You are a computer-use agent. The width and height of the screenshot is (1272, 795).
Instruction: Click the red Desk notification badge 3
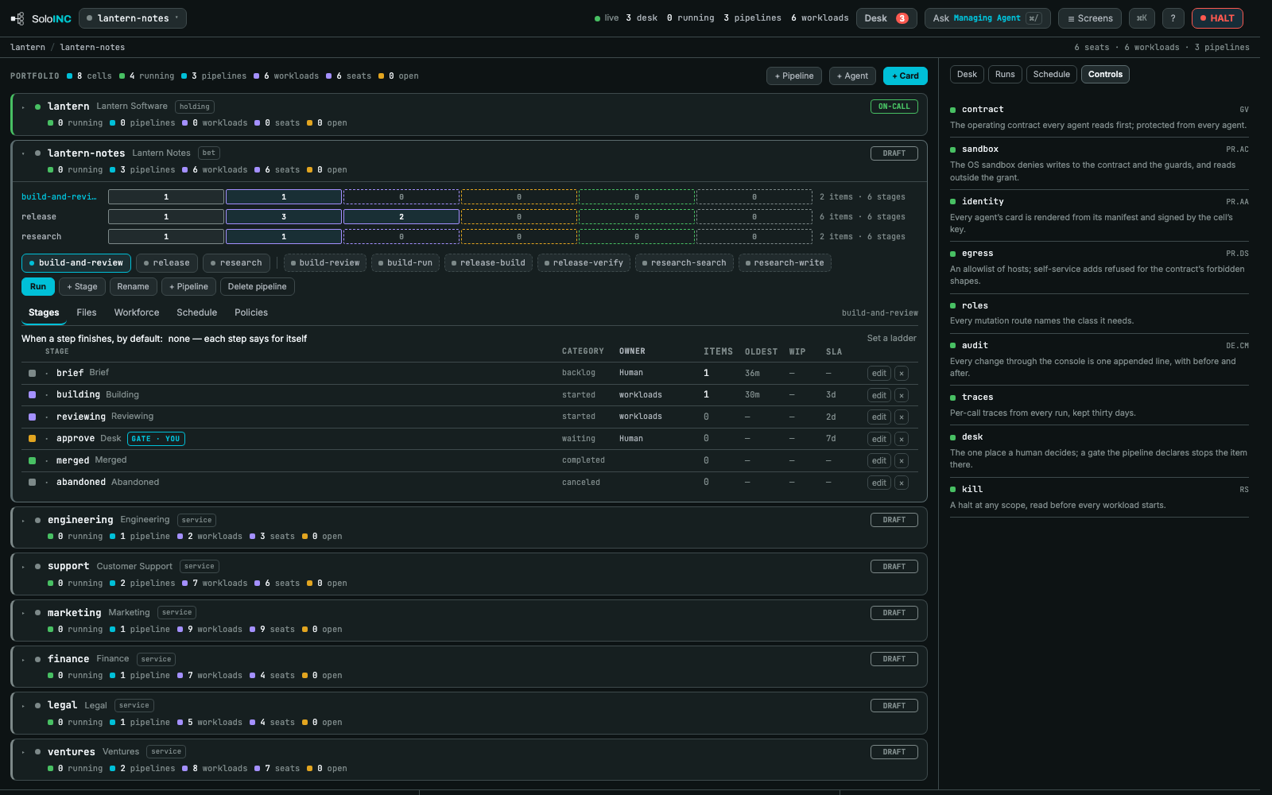[x=902, y=18]
